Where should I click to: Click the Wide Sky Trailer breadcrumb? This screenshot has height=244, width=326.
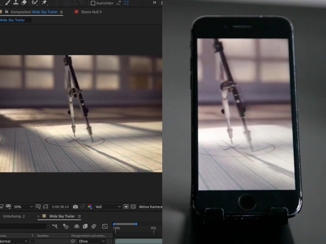pos(13,20)
